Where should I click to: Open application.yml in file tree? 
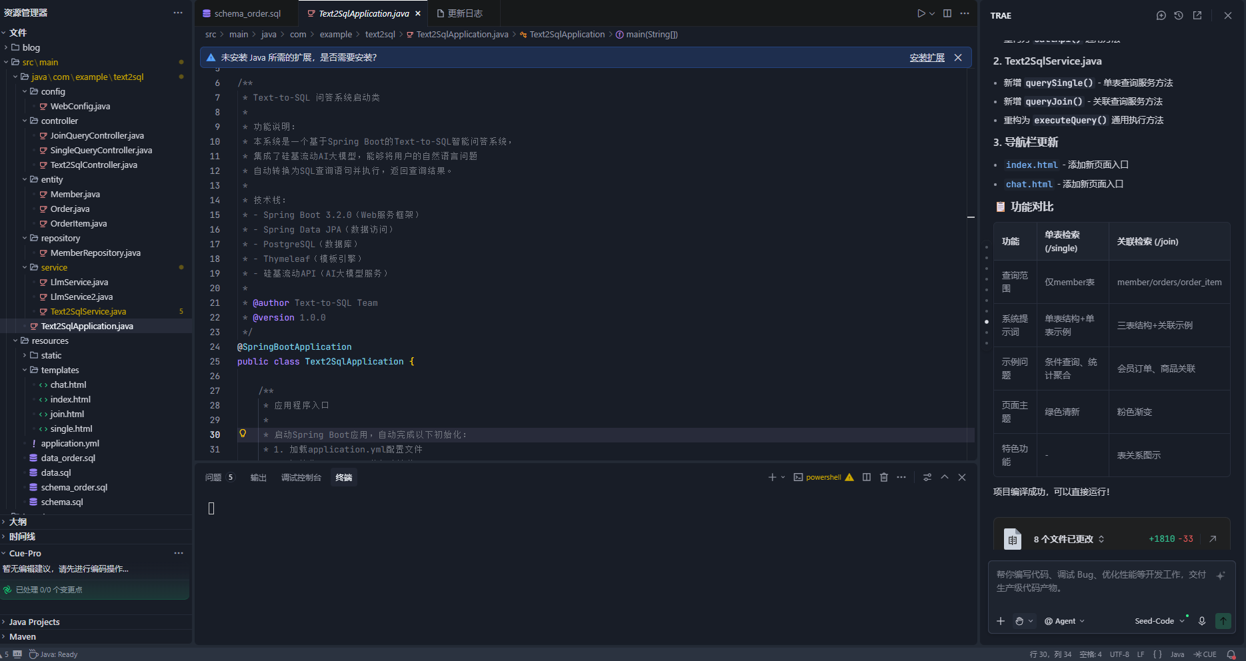(70, 443)
